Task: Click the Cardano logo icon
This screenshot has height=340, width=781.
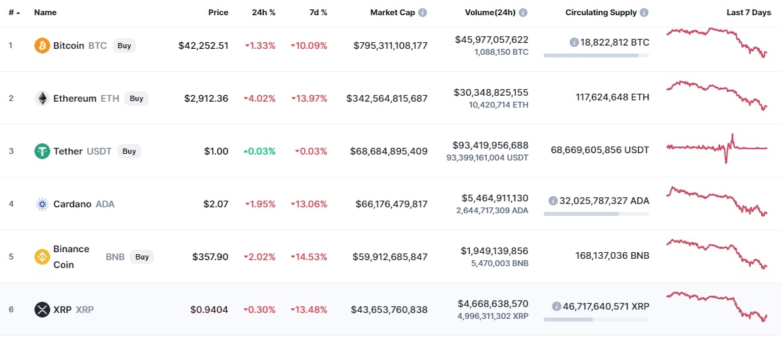Action: point(42,204)
